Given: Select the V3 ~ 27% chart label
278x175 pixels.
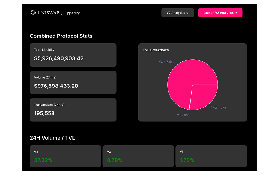Looking at the screenshot, I should coord(219,108).
